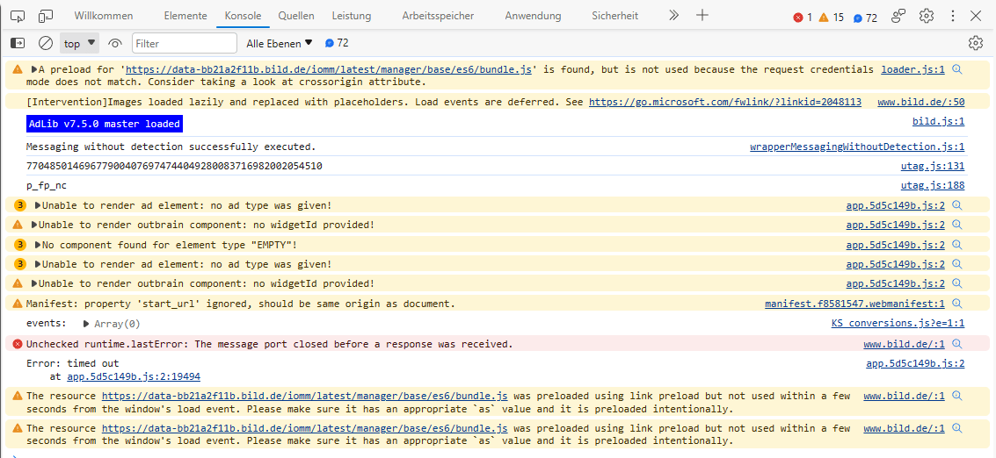The image size is (996, 458).
Task: Select the Konsole tab
Action: [244, 16]
